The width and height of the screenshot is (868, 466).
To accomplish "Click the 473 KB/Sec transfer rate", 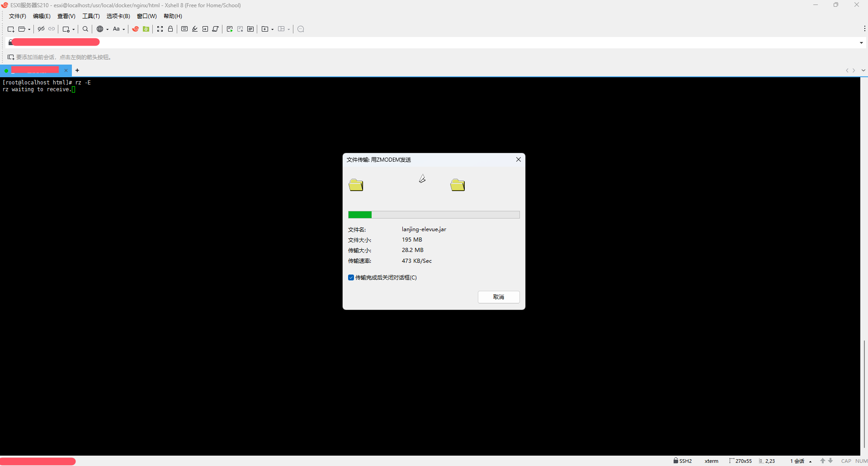I will [x=417, y=261].
